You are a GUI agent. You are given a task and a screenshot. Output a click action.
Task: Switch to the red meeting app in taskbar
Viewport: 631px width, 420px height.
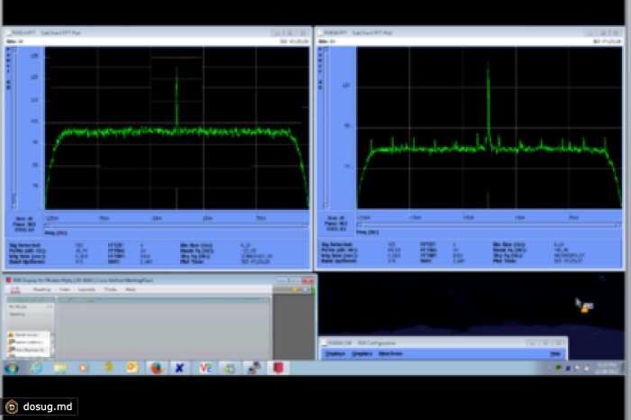tap(278, 368)
